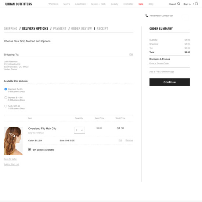Click the phone icon beside Need Help
Screen dimensions: 202x202
[x=147, y=15]
